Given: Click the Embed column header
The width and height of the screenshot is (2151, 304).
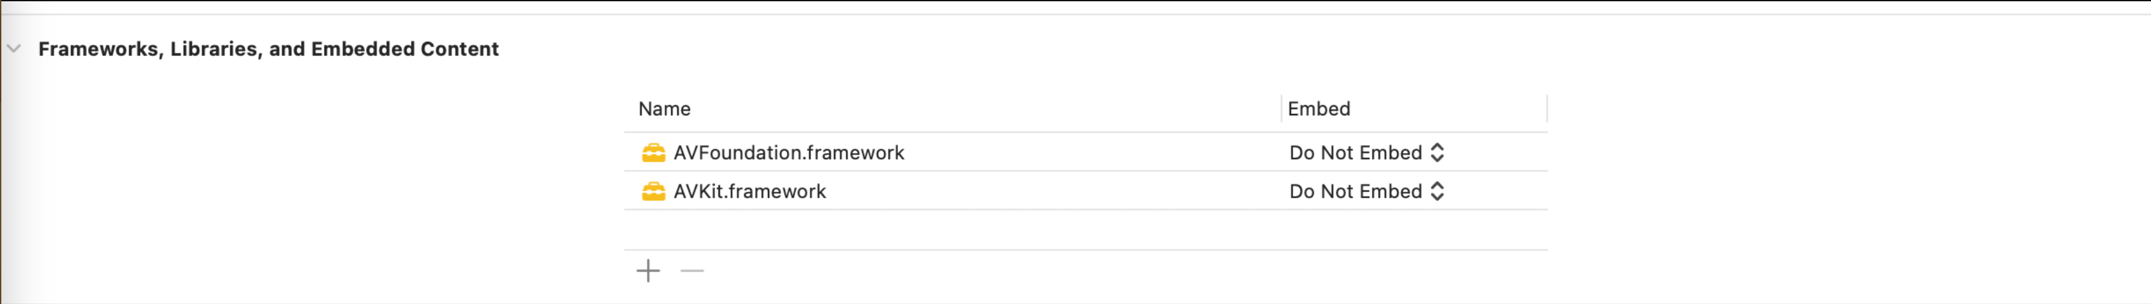Looking at the screenshot, I should click(x=1318, y=109).
